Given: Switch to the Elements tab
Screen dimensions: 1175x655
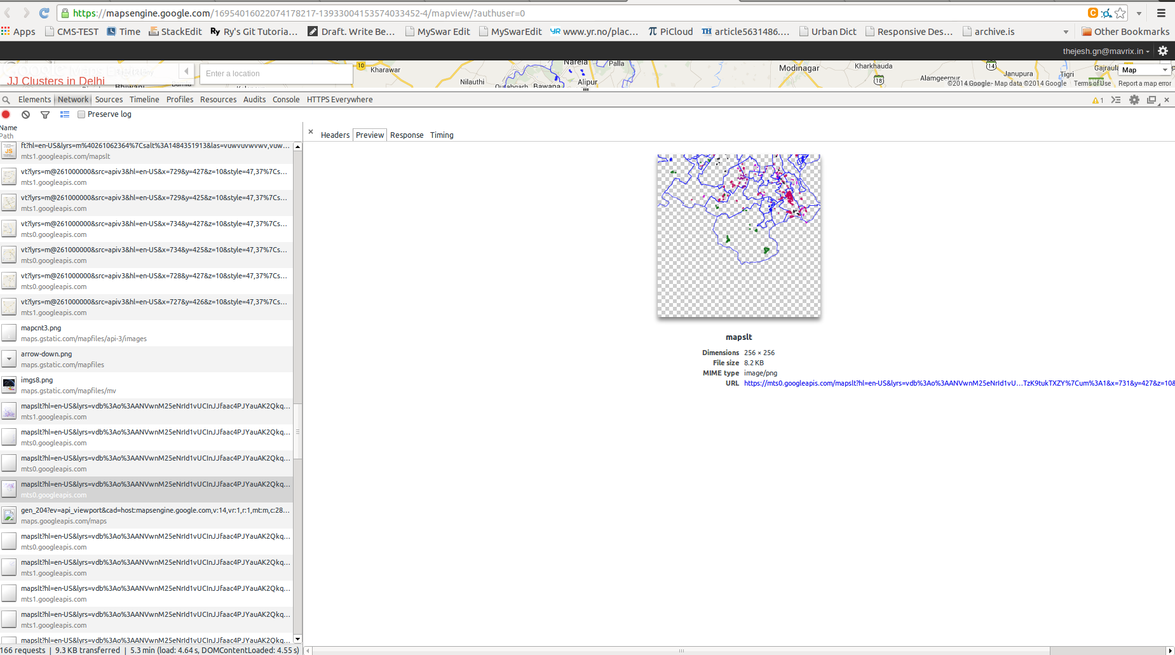Looking at the screenshot, I should coord(34,100).
